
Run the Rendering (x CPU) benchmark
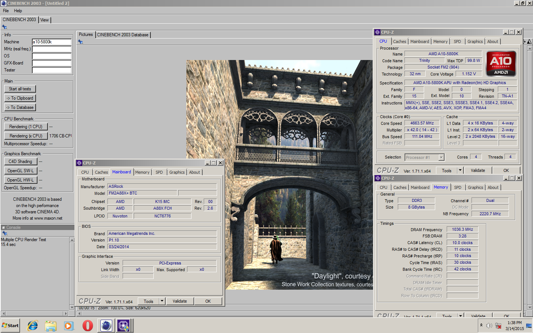click(26, 136)
